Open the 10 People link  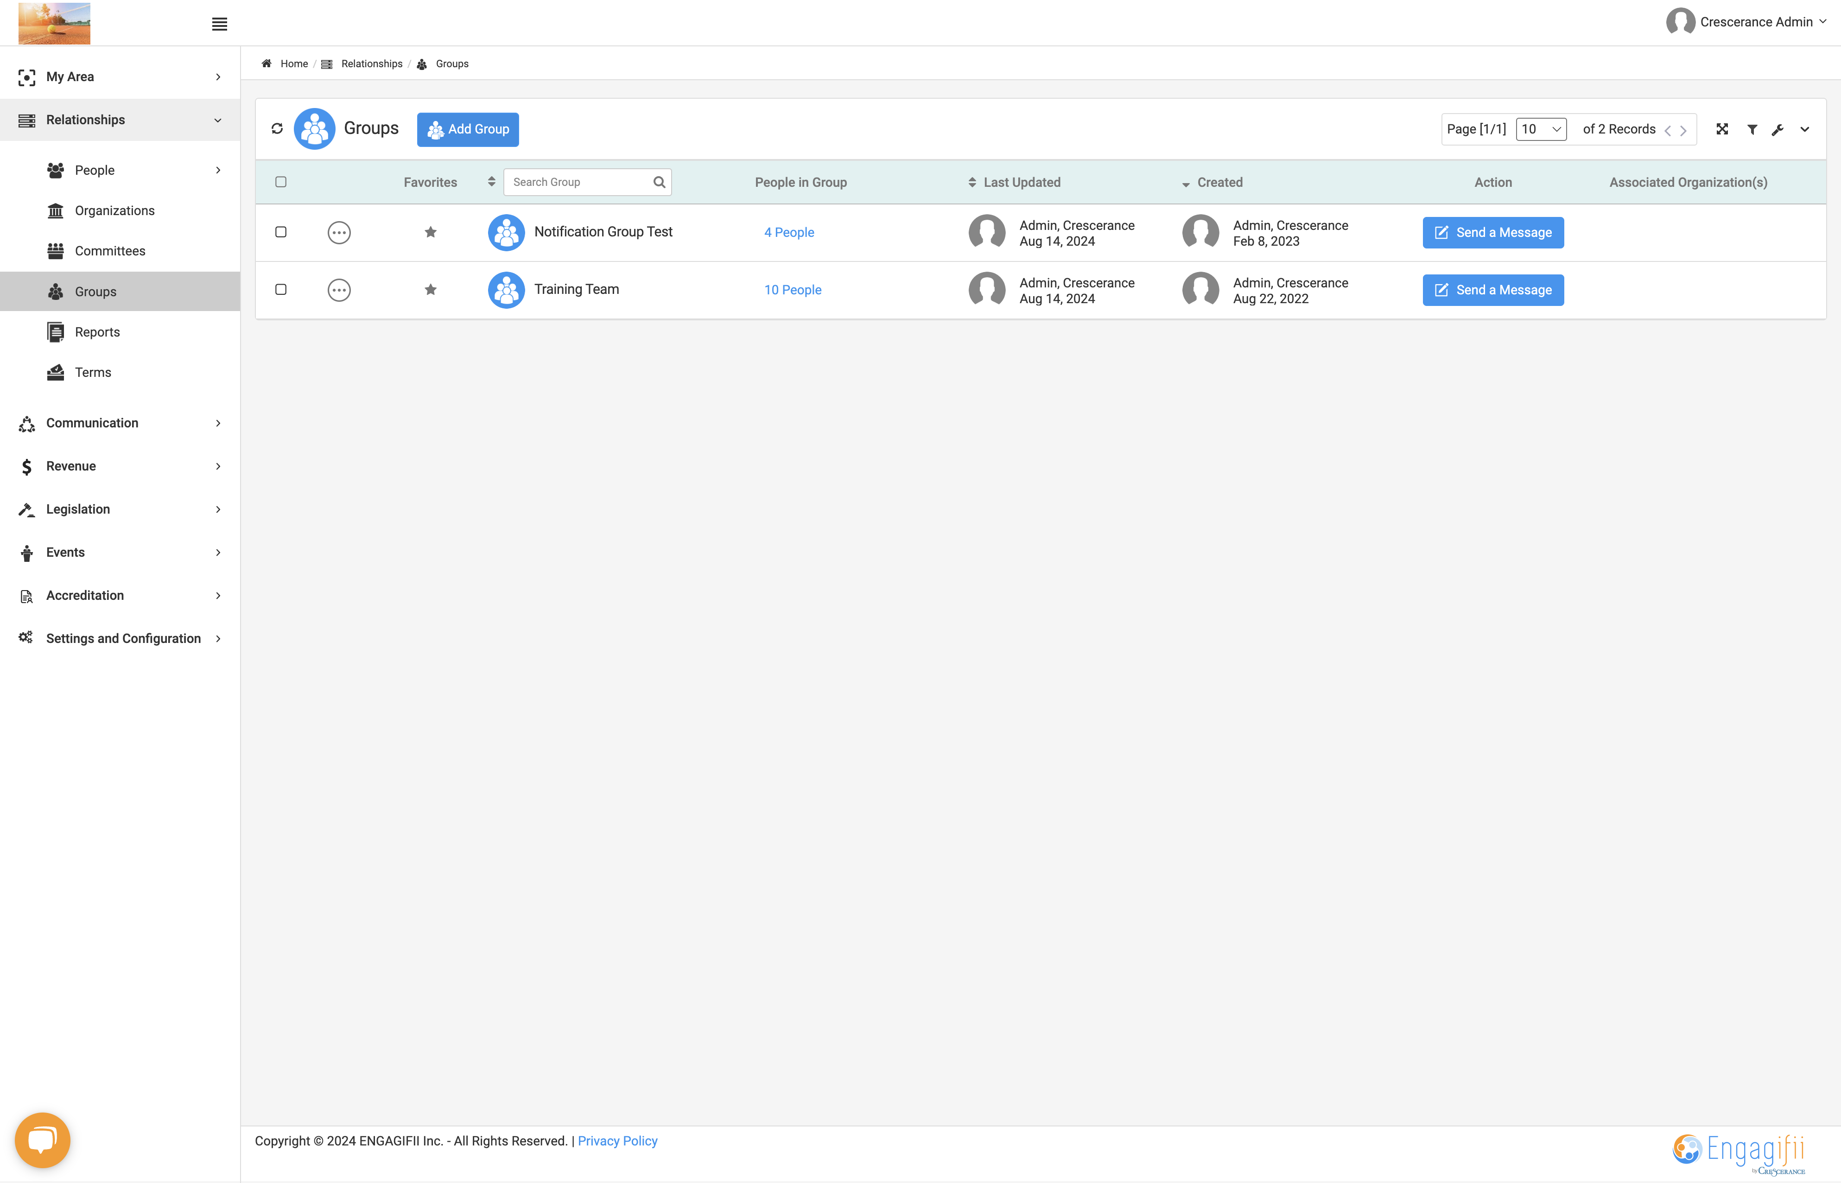click(x=793, y=290)
